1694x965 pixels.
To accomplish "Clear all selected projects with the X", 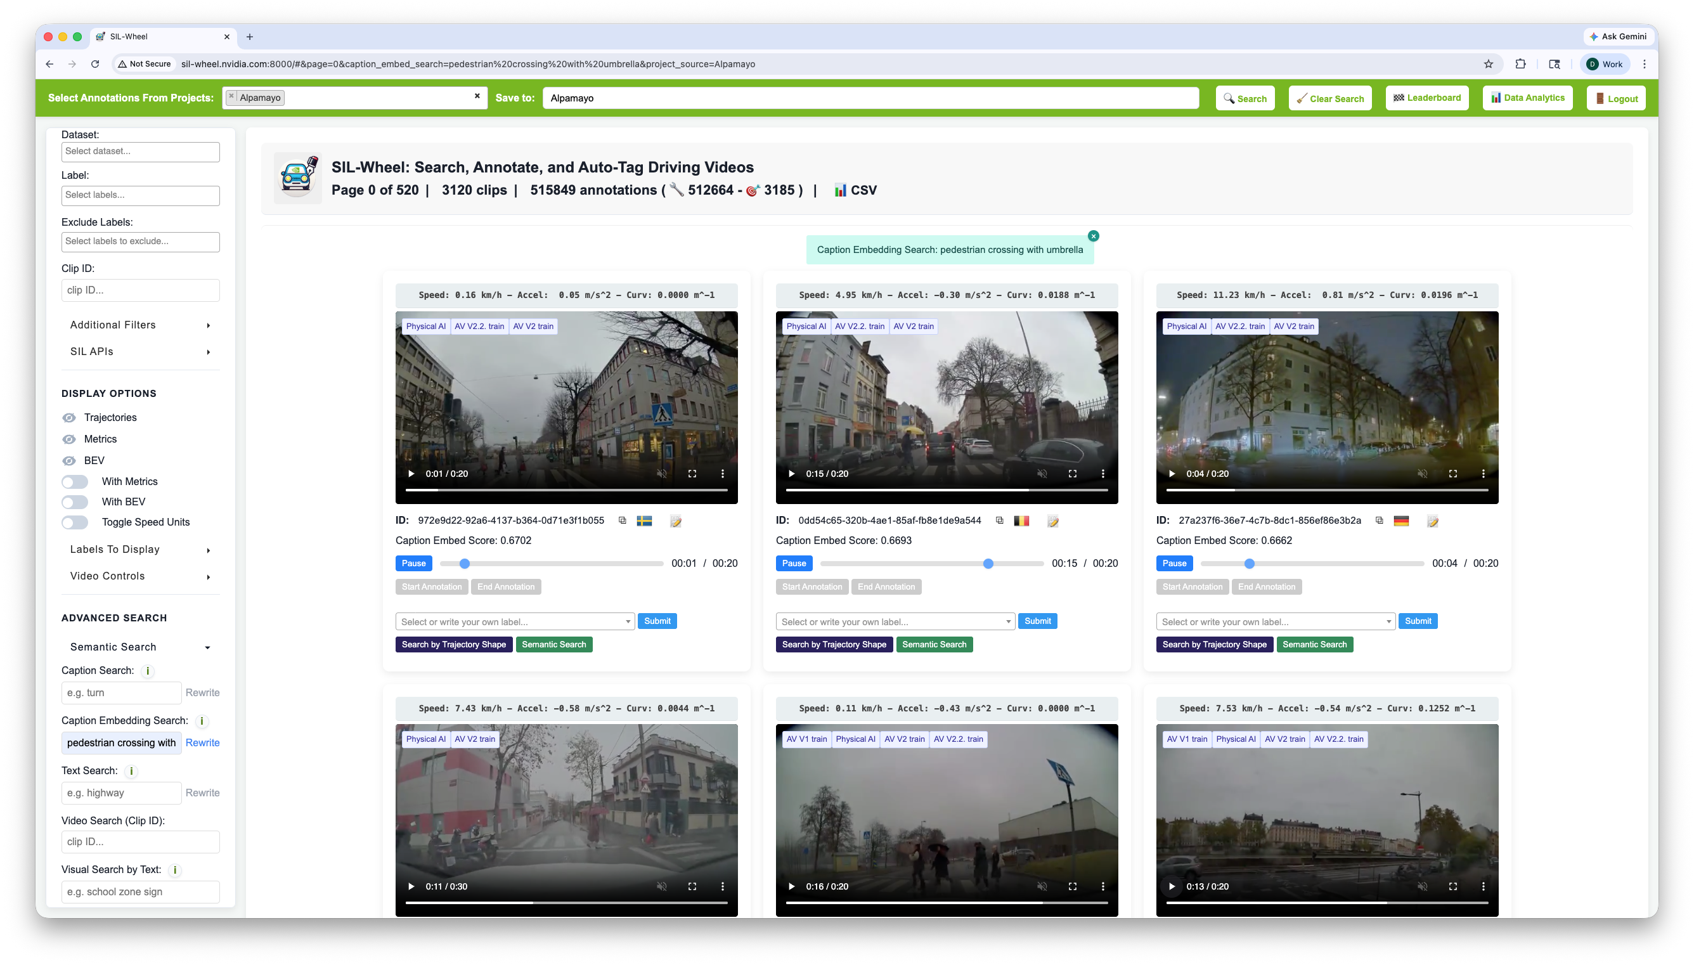I will [x=477, y=96].
